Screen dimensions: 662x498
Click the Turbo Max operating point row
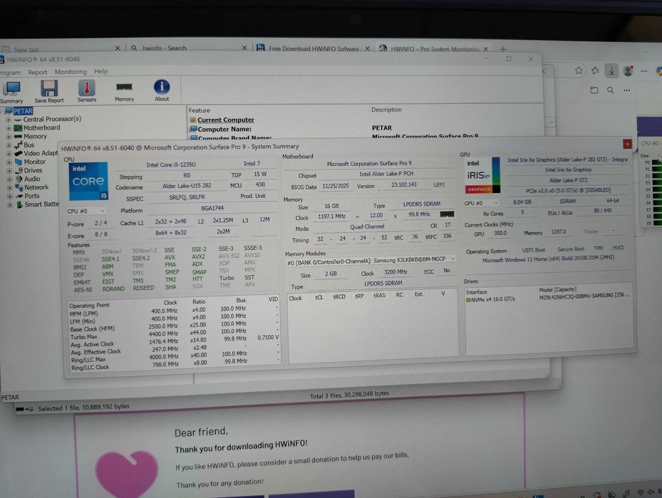pyautogui.click(x=174, y=333)
